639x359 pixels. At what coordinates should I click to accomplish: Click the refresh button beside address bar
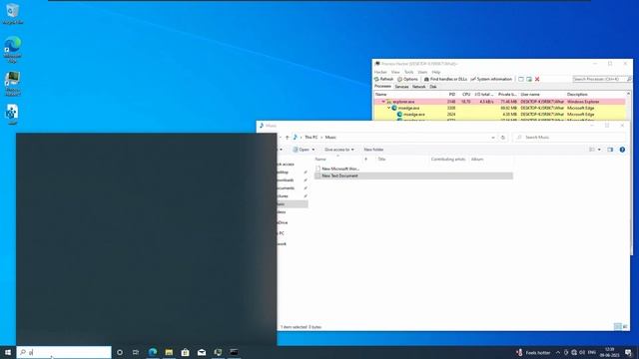coord(503,138)
